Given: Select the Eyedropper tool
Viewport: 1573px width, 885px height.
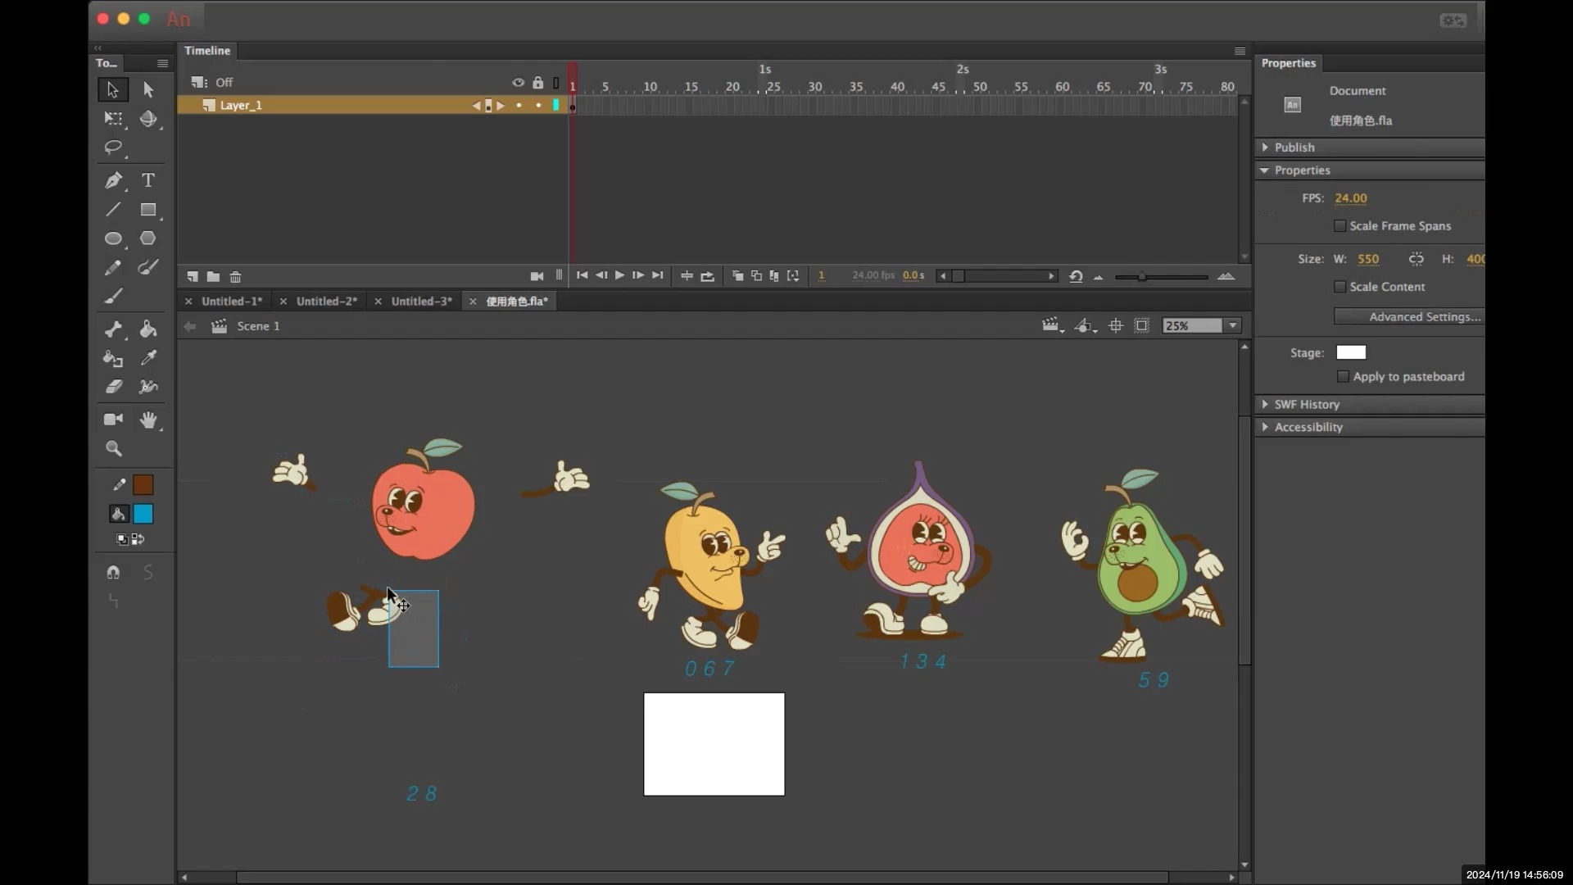Looking at the screenshot, I should [x=148, y=358].
